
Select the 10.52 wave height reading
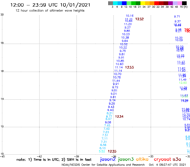pyautogui.click(x=124, y=44)
